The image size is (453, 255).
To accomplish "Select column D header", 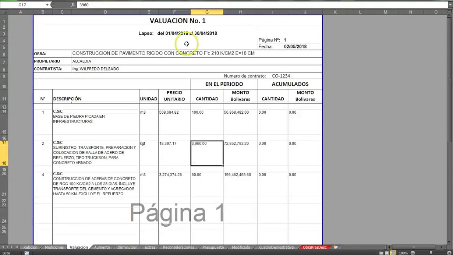I will pos(105,12).
